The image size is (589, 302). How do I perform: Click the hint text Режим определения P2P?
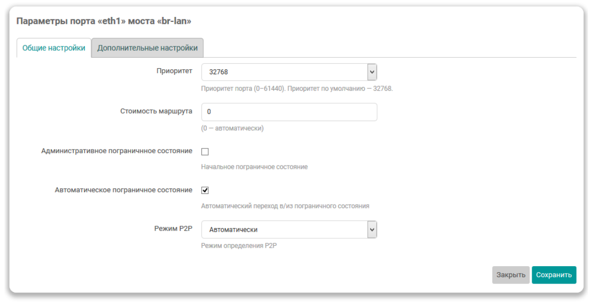coord(239,246)
